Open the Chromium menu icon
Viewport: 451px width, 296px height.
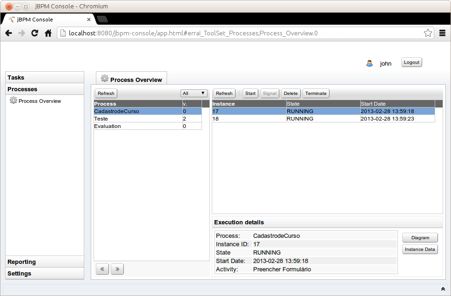(442, 33)
